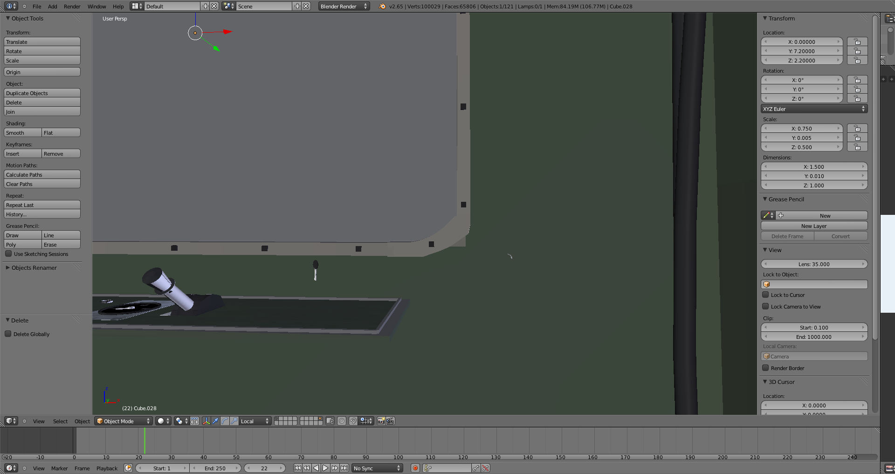895x474 pixels.
Task: Toggle the proportional editing icon
Action: 342,421
